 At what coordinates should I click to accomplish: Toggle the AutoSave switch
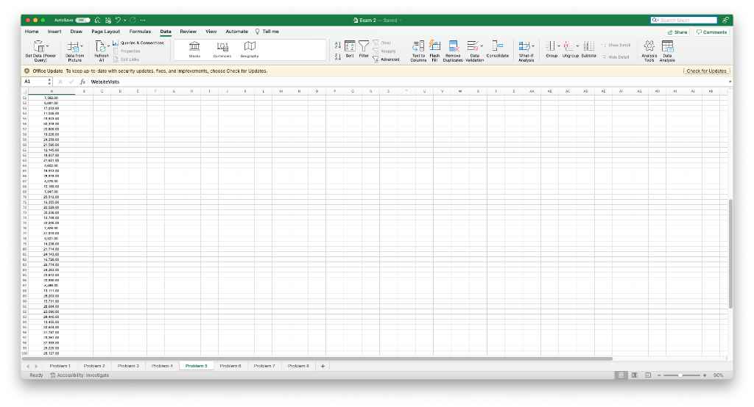point(82,20)
